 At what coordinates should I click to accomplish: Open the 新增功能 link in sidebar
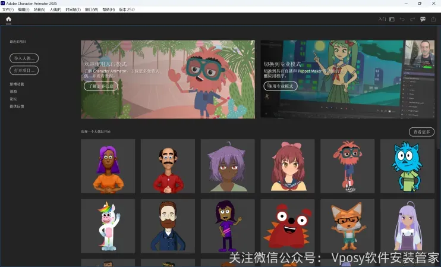coord(17,84)
